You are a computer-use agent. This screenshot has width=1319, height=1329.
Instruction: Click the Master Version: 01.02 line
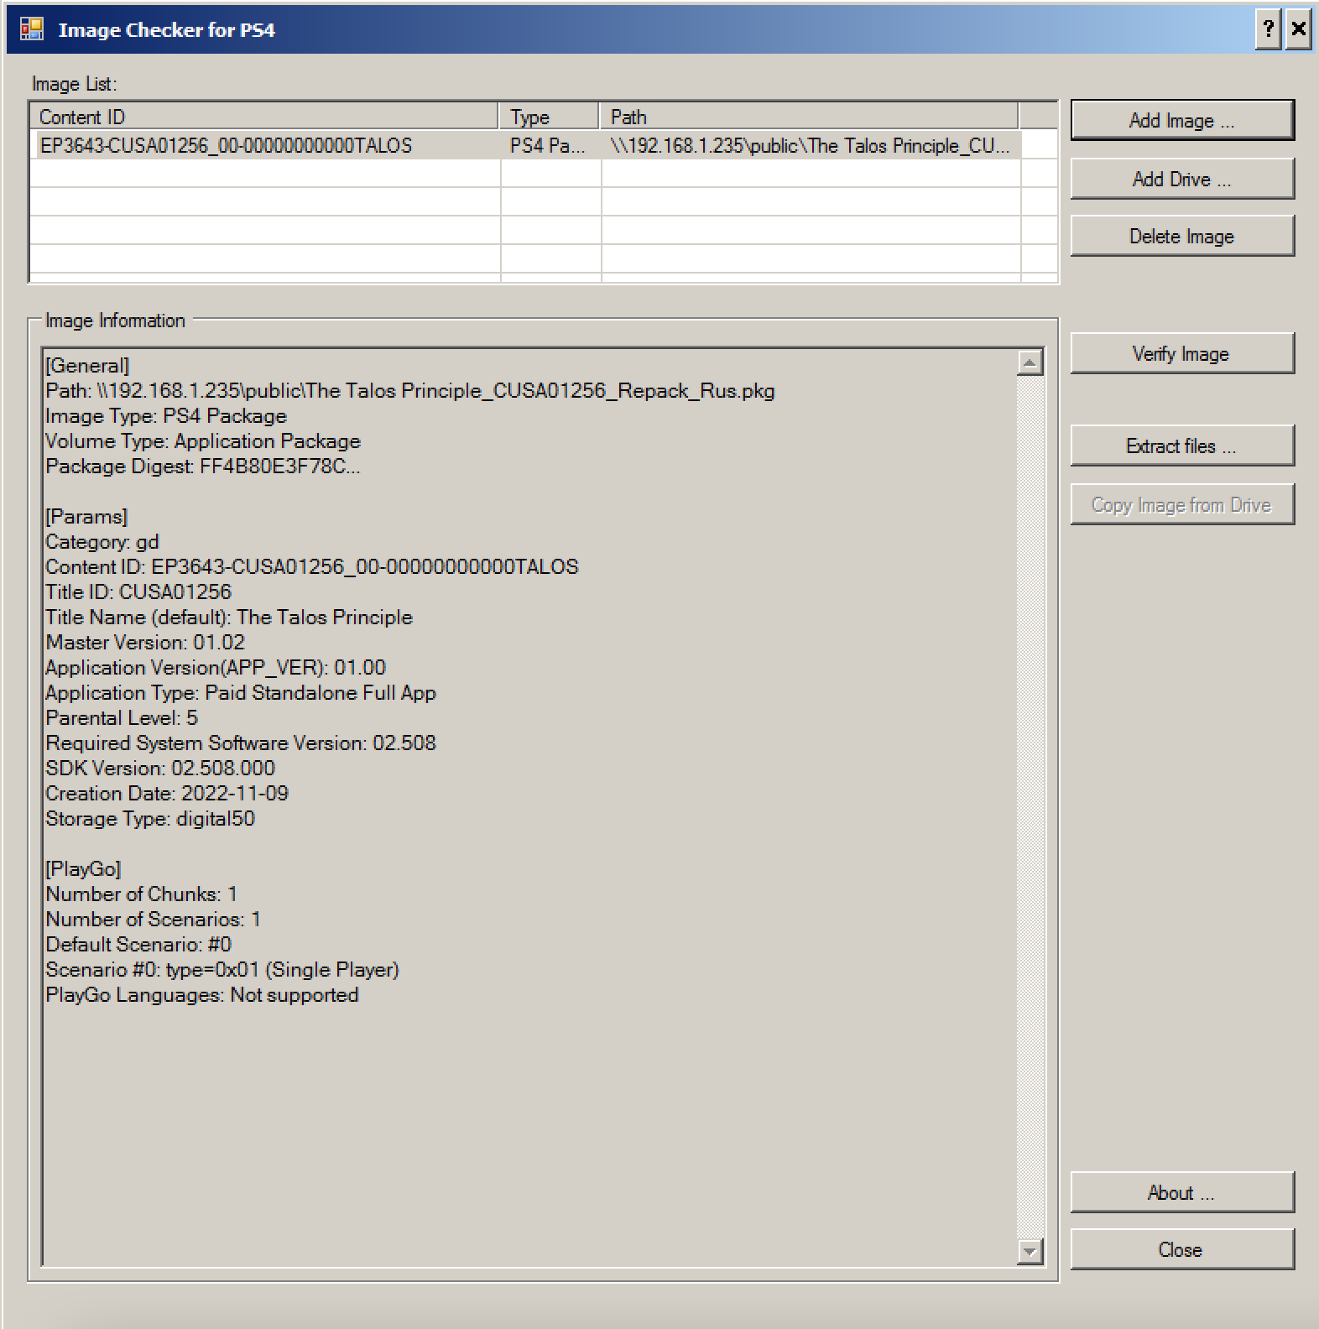(145, 643)
